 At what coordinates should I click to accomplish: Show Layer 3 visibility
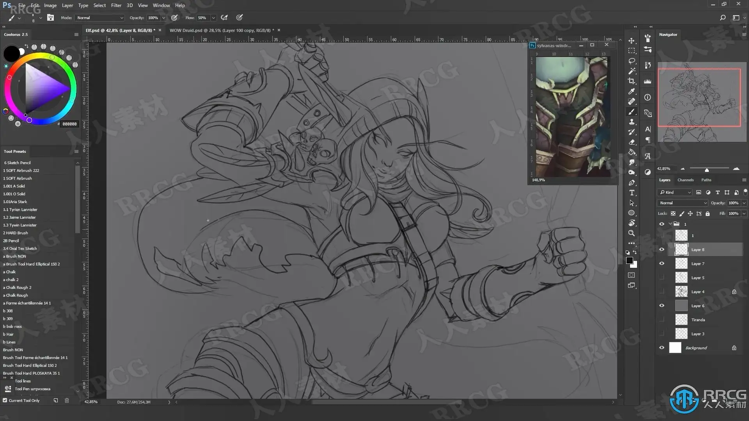662,334
